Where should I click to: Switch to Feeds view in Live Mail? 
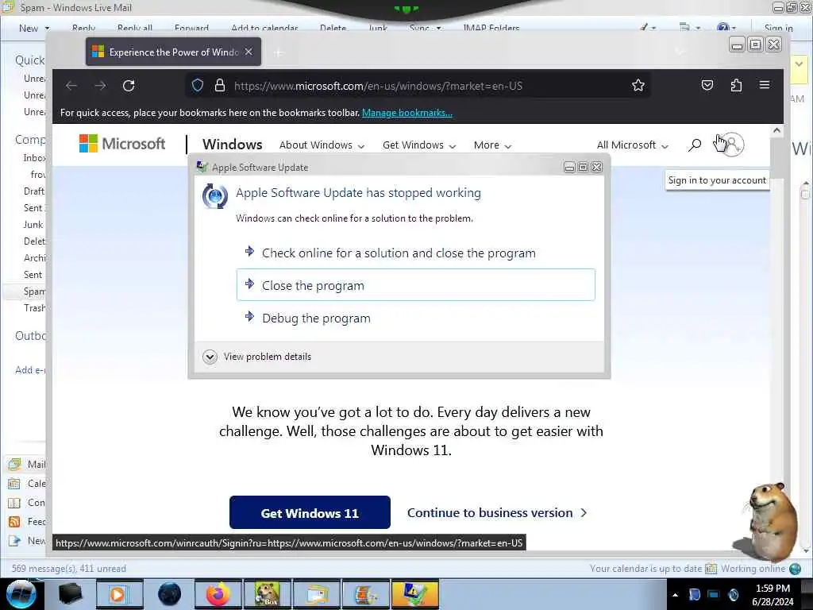click(x=26, y=522)
